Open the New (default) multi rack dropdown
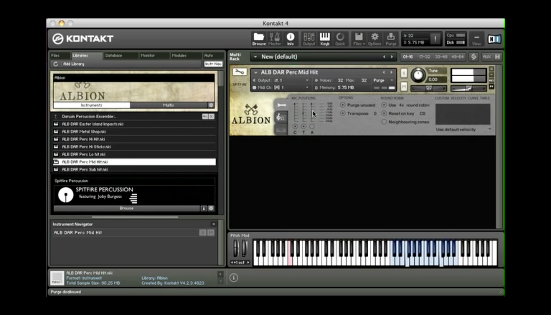 pos(255,57)
